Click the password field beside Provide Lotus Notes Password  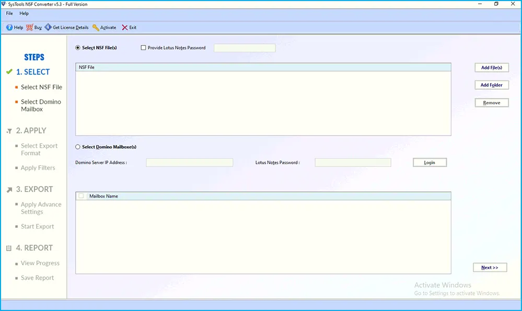pos(245,48)
